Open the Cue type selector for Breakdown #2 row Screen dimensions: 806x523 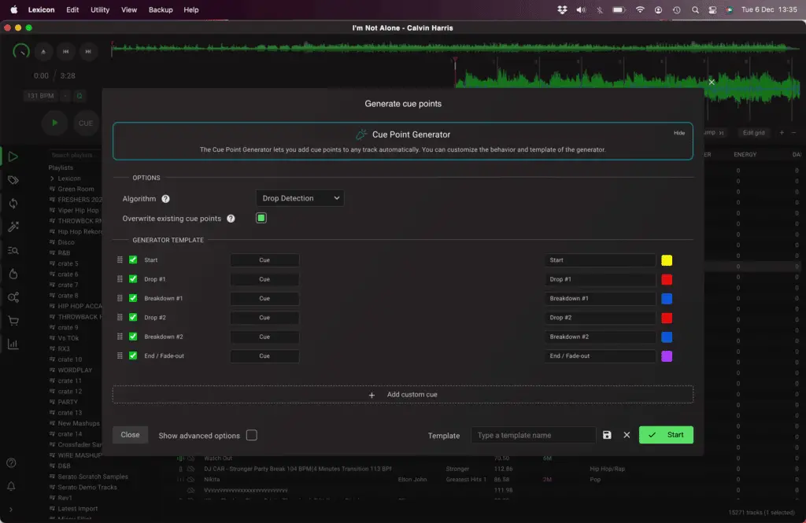click(x=264, y=337)
